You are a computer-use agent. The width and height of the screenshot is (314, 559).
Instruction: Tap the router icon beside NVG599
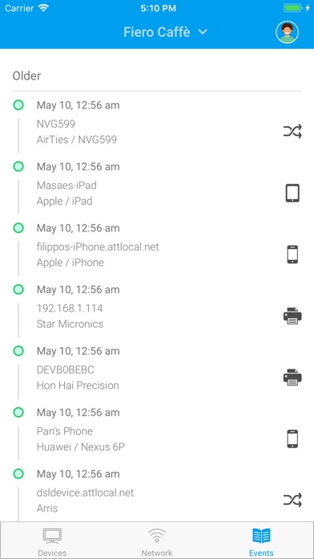[x=292, y=132]
